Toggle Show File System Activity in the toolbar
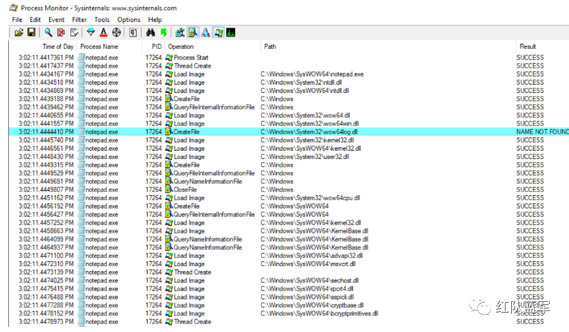569x332 pixels. pyautogui.click(x=193, y=33)
